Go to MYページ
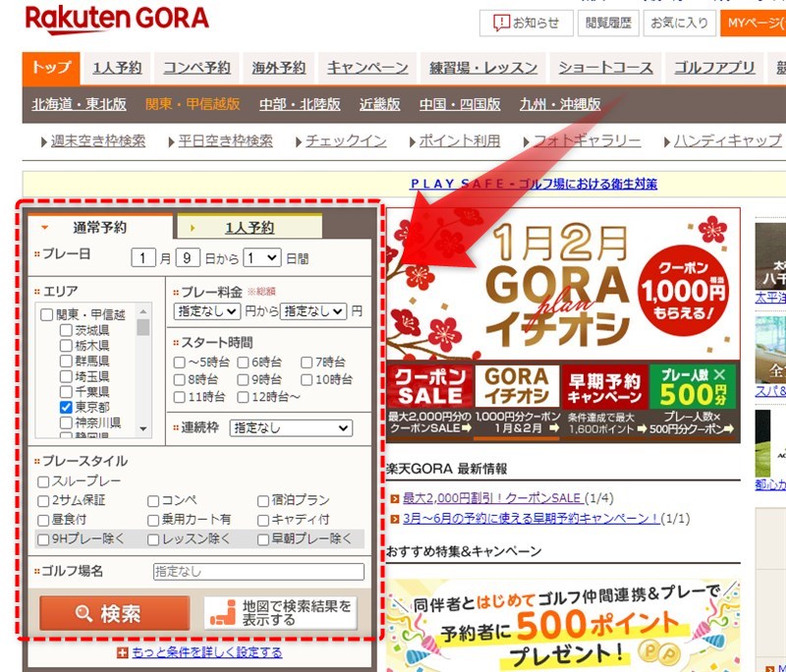This screenshot has height=672, width=786. point(753,23)
